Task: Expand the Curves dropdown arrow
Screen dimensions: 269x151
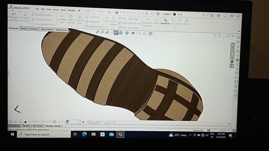Action: click(156, 29)
